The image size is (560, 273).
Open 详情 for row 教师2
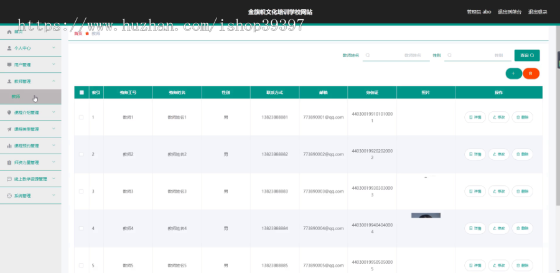(x=475, y=154)
